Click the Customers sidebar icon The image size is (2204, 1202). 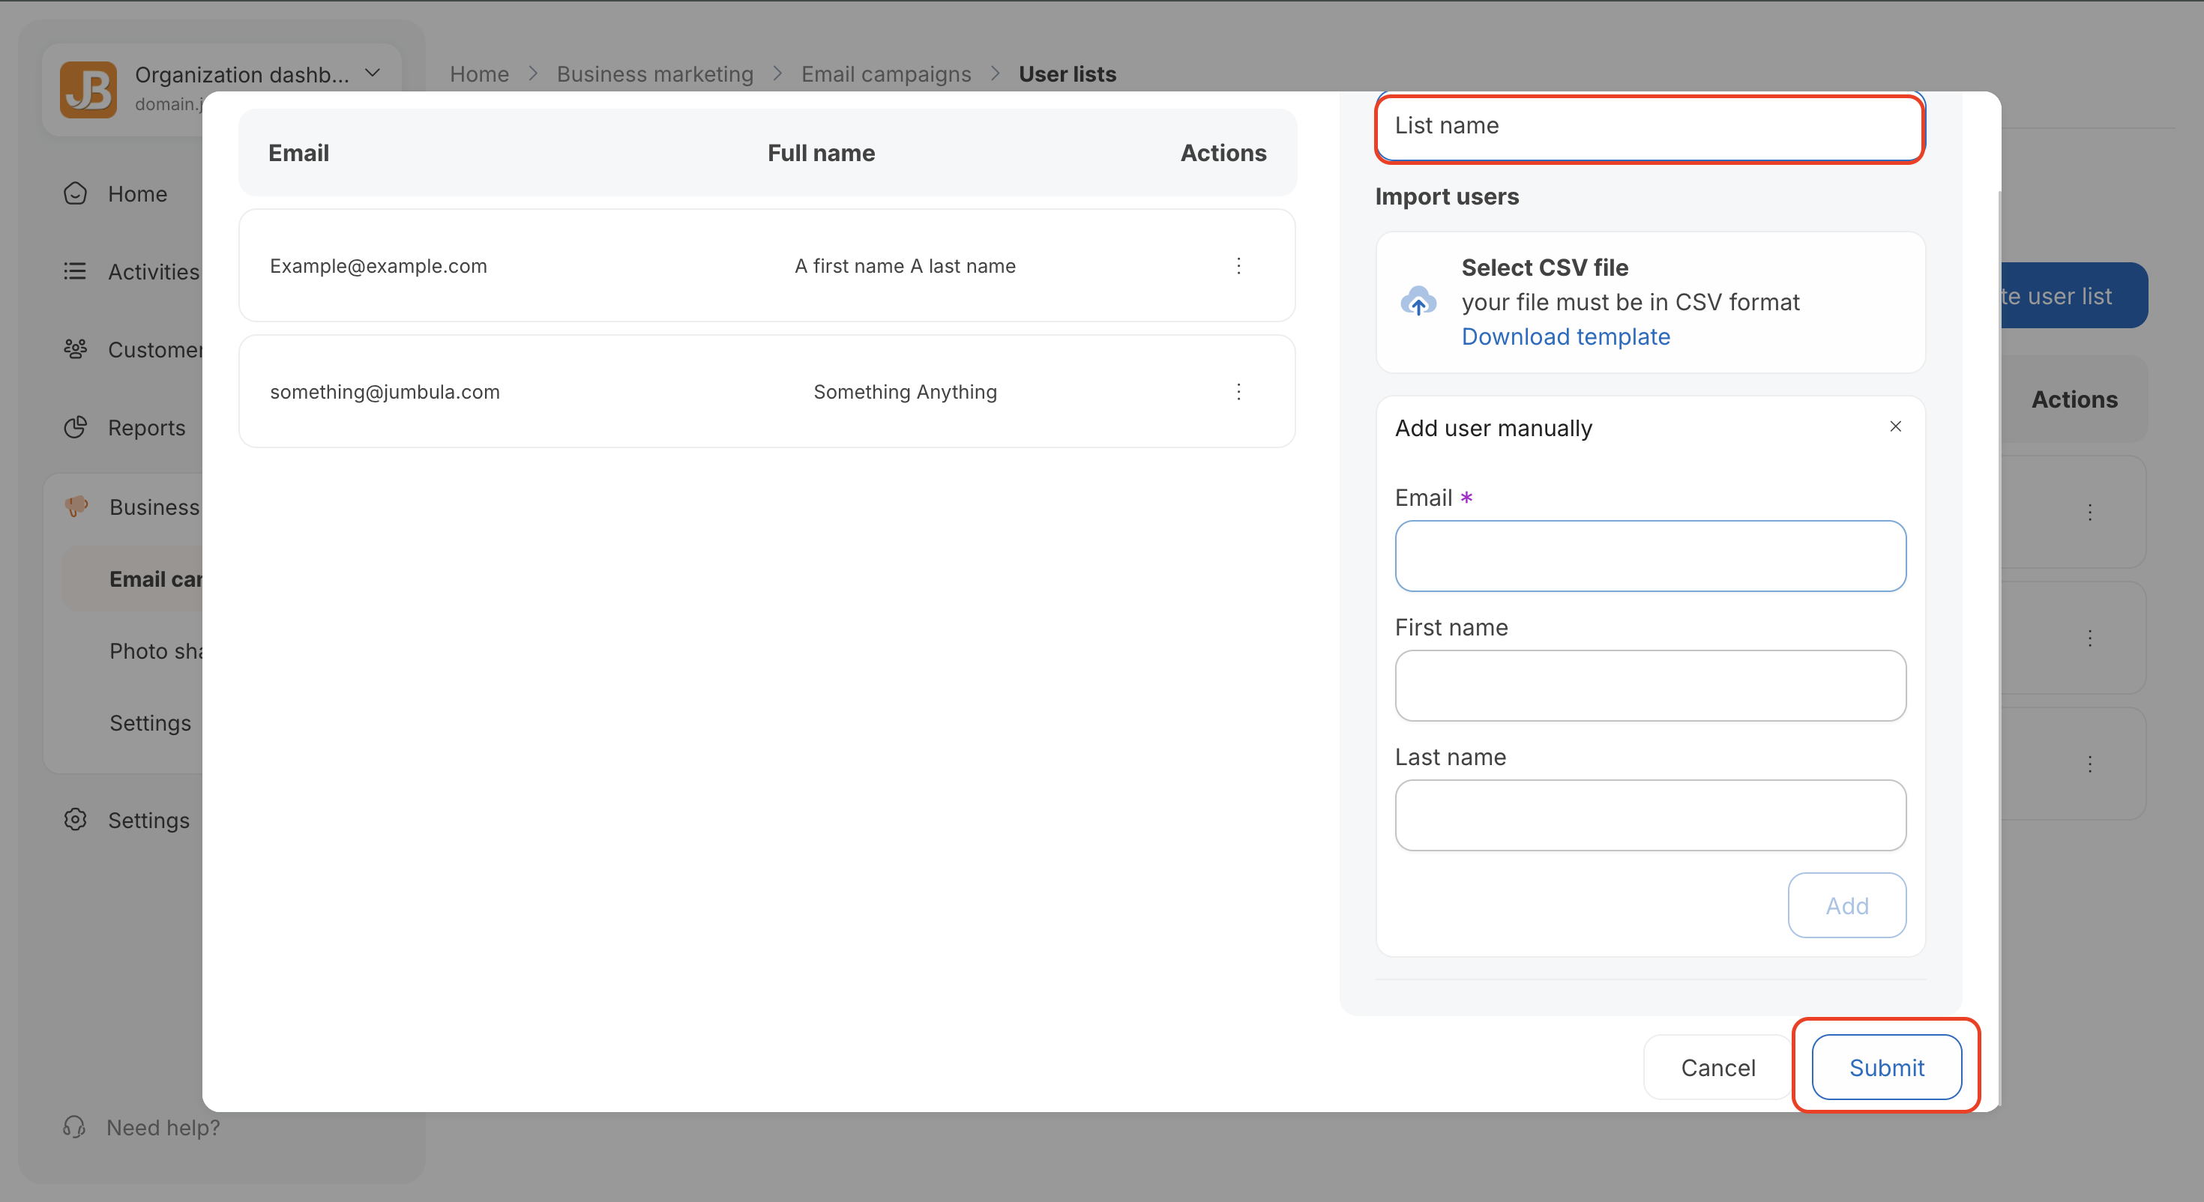point(75,348)
